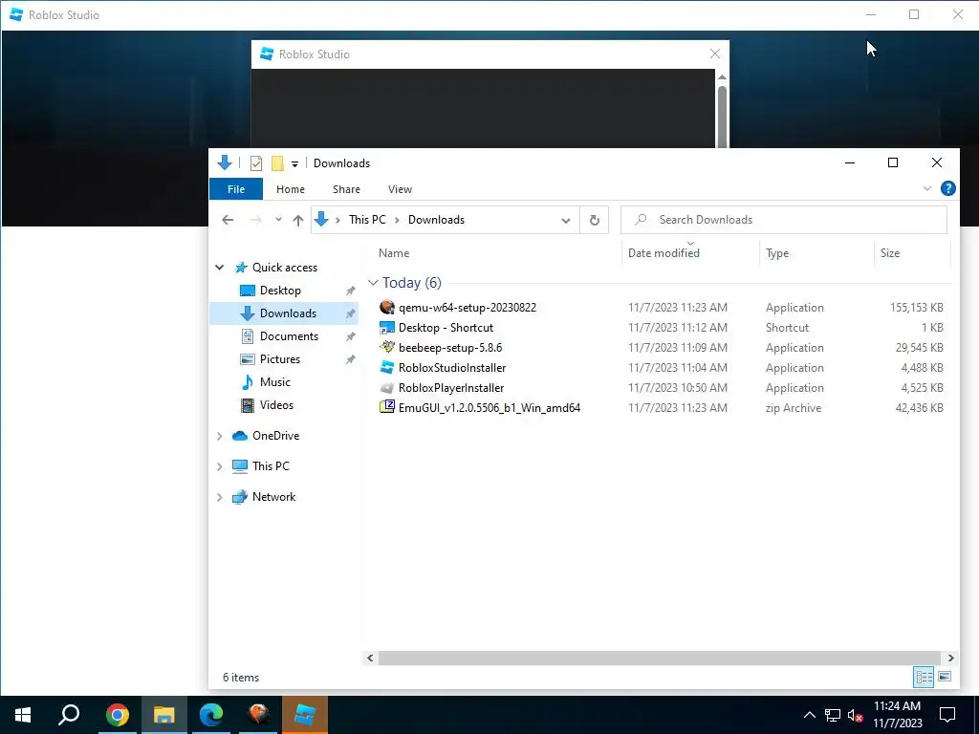Click the beebeep-setup-5.8.6 file icon
979x734 pixels.
pyautogui.click(x=387, y=347)
